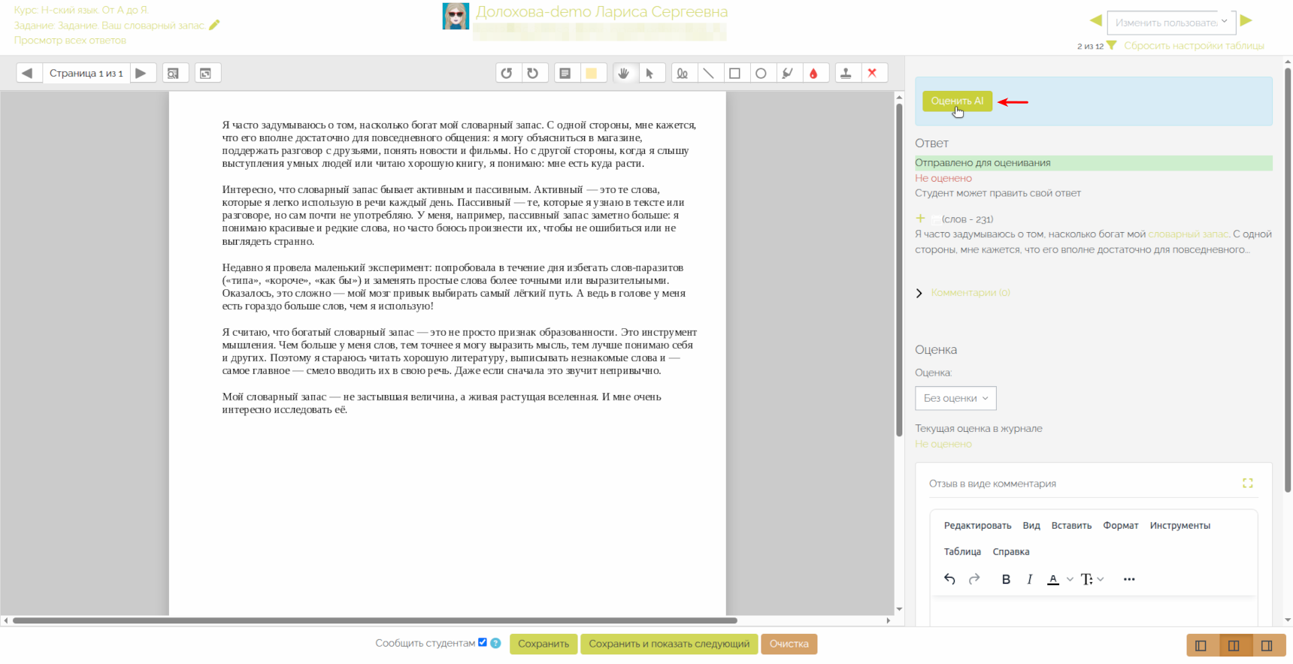Open Изменить пользователя dropdown
Image resolution: width=1293 pixels, height=664 pixels.
[1171, 23]
